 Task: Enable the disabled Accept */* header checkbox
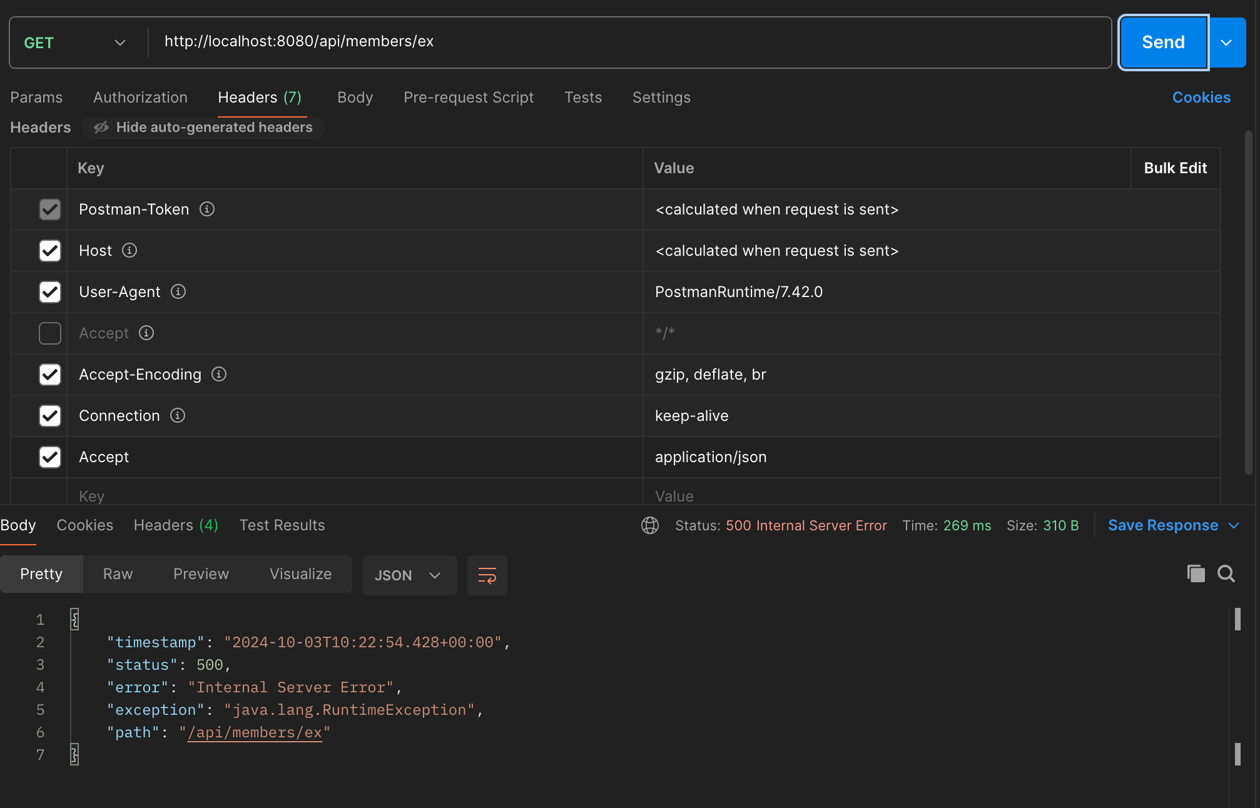[50, 333]
